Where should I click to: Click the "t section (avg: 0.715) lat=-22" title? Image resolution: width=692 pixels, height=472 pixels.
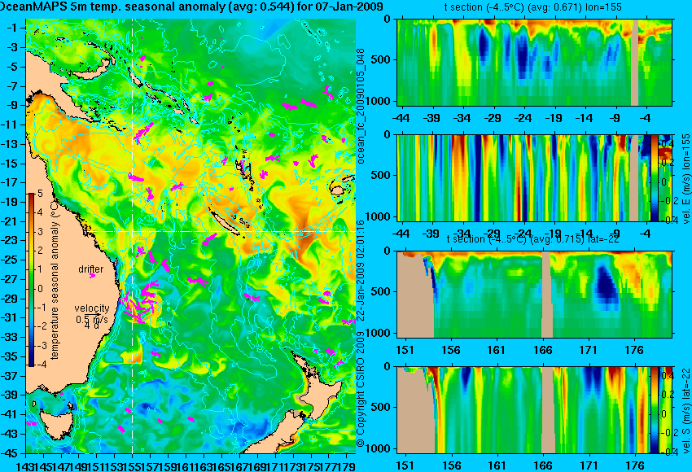tap(533, 238)
